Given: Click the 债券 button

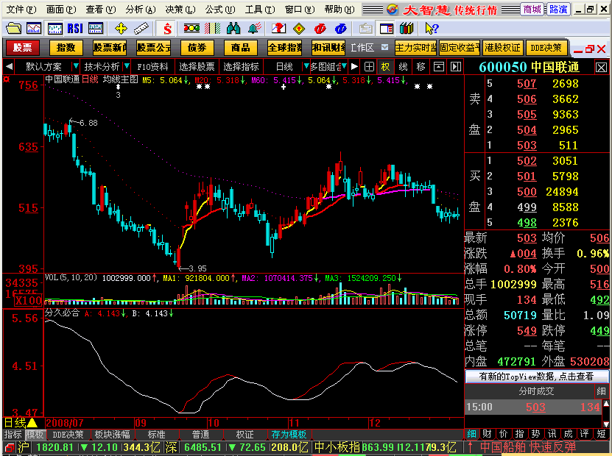Looking at the screenshot, I should click(x=197, y=48).
